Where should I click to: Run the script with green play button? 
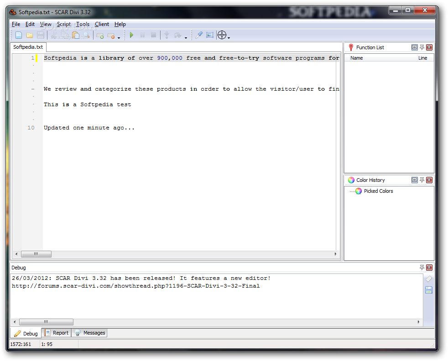pyautogui.click(x=131, y=35)
